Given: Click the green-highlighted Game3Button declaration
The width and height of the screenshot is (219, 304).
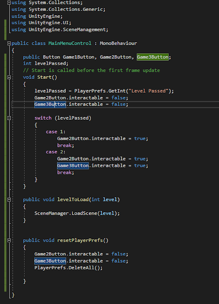Looking at the screenshot, I should 153,57.
